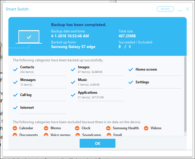This screenshot has height=159, width=195.
Task: Click the total size value '407.25MB'
Action: pyautogui.click(x=127, y=36)
